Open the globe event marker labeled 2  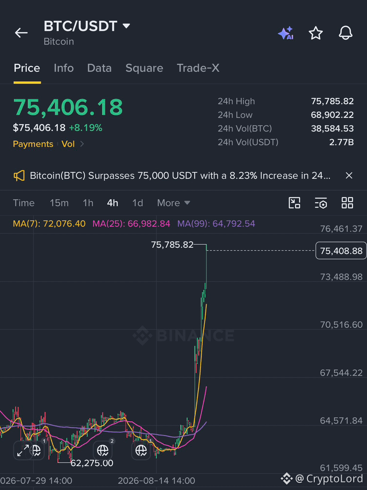[103, 451]
